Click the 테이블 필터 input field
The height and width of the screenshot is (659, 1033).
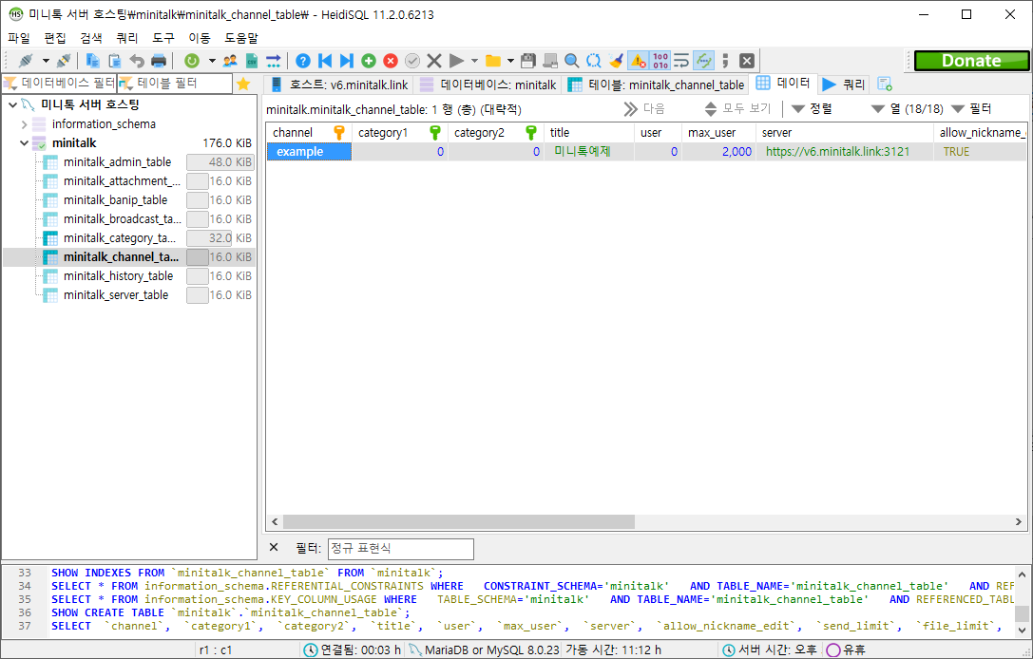(175, 84)
